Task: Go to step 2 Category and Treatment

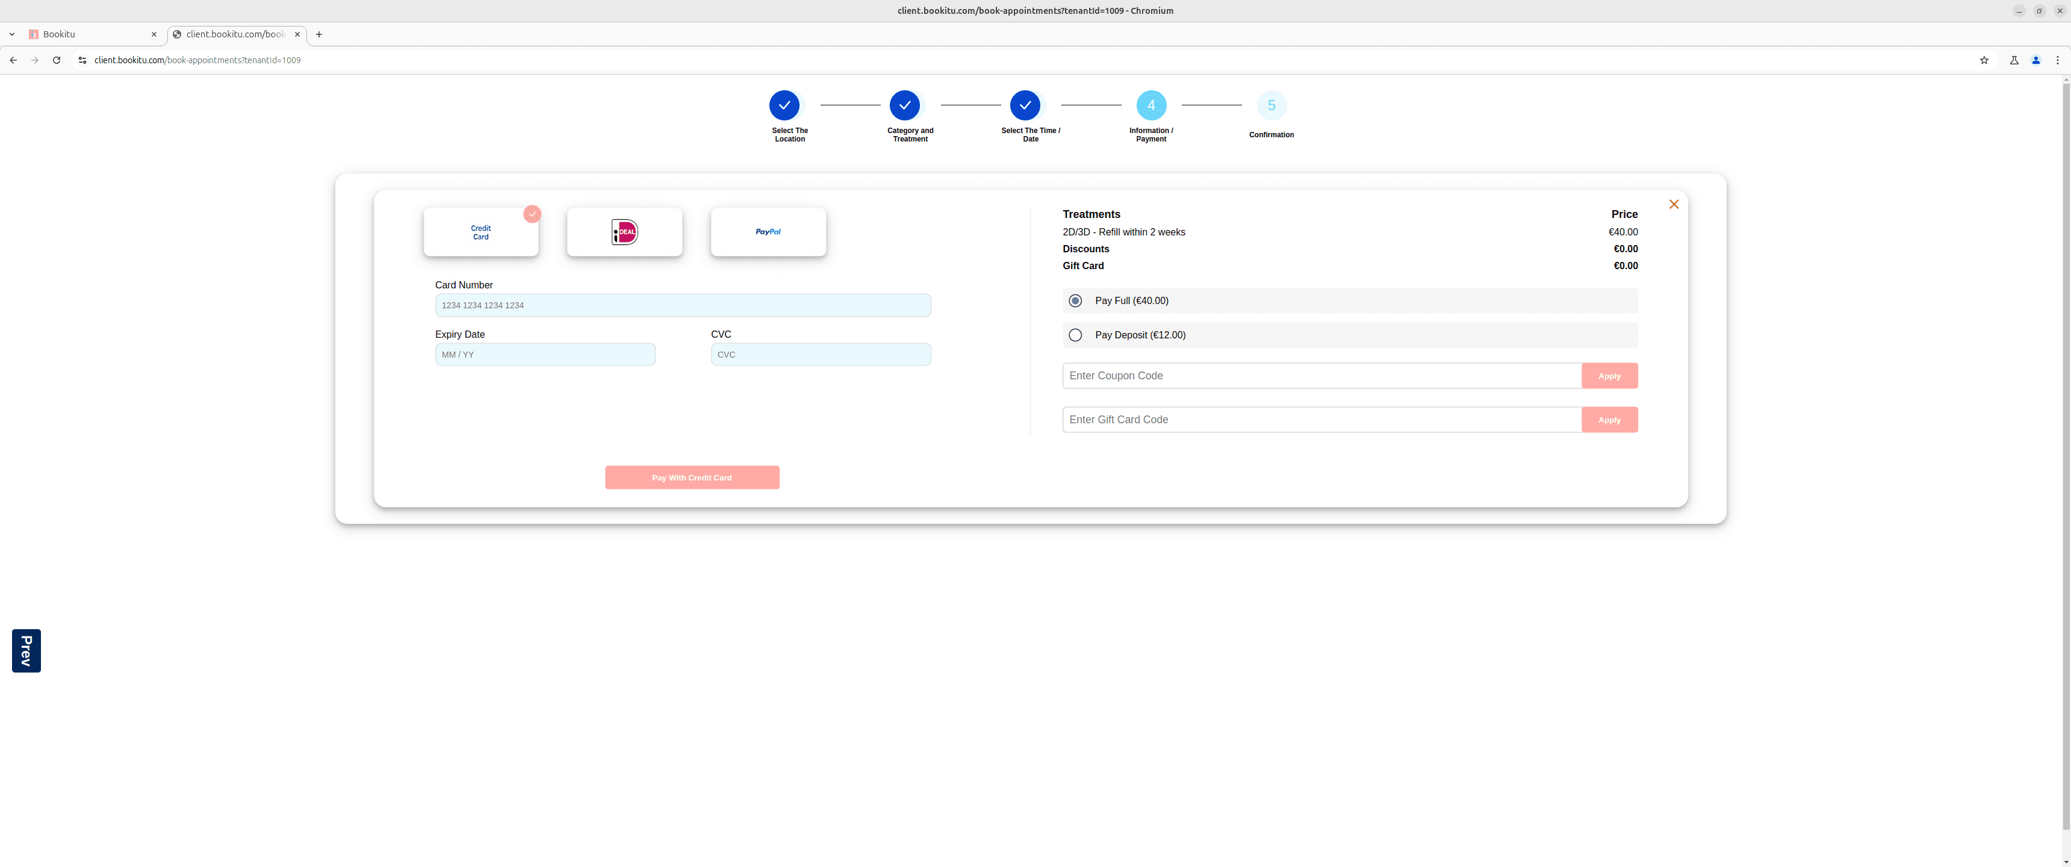Action: (904, 105)
